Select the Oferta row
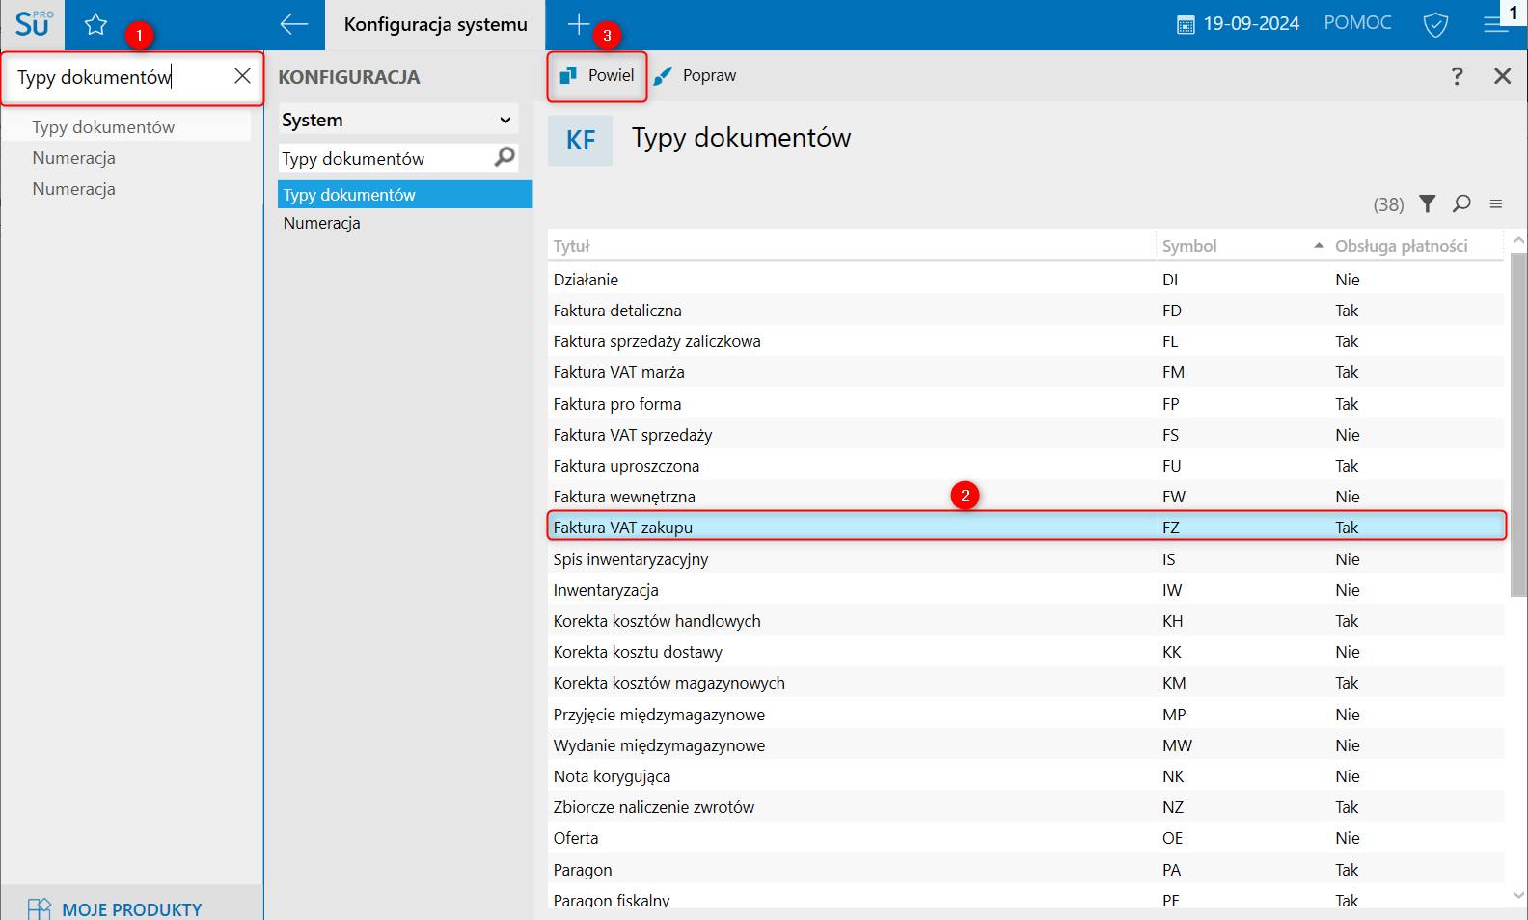The image size is (1528, 920). point(1025,838)
